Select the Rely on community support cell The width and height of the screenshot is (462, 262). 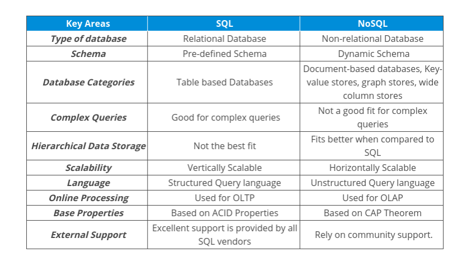pyautogui.click(x=372, y=235)
